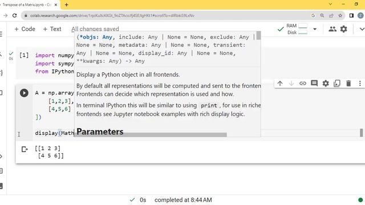The height and width of the screenshot is (205, 365).
Task: Open tab search dropdown chevron
Action: (x=330, y=4)
